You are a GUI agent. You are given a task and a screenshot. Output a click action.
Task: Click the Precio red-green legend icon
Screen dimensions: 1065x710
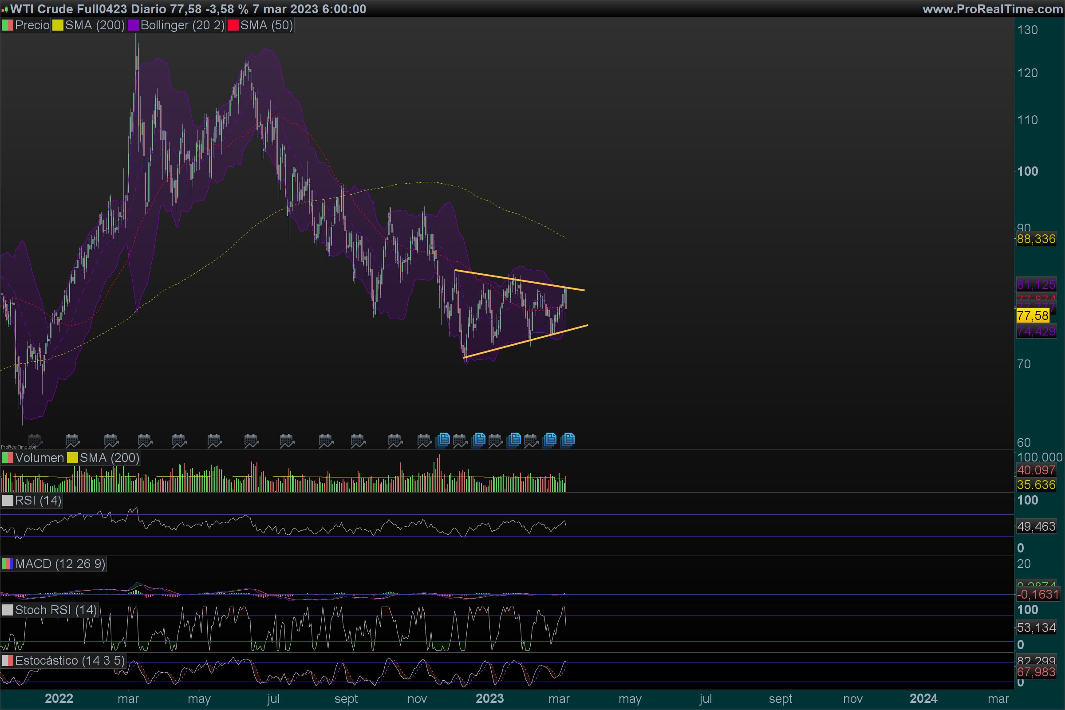(8, 25)
